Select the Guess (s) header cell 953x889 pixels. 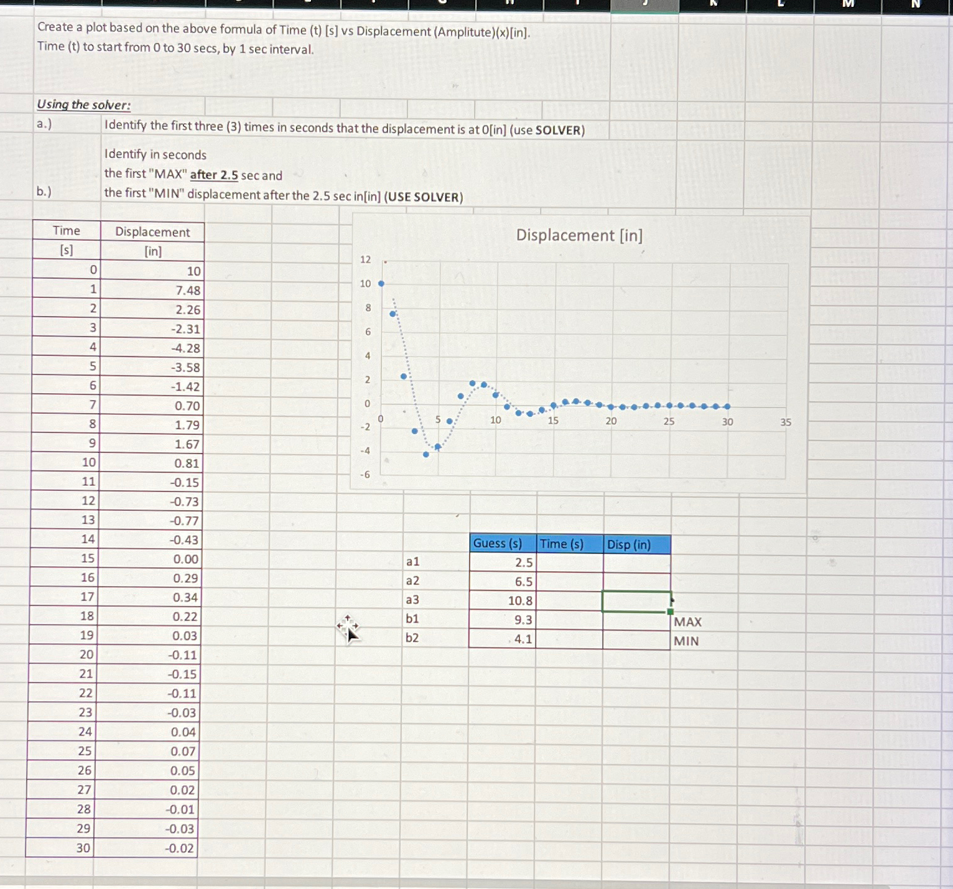pyautogui.click(x=503, y=543)
